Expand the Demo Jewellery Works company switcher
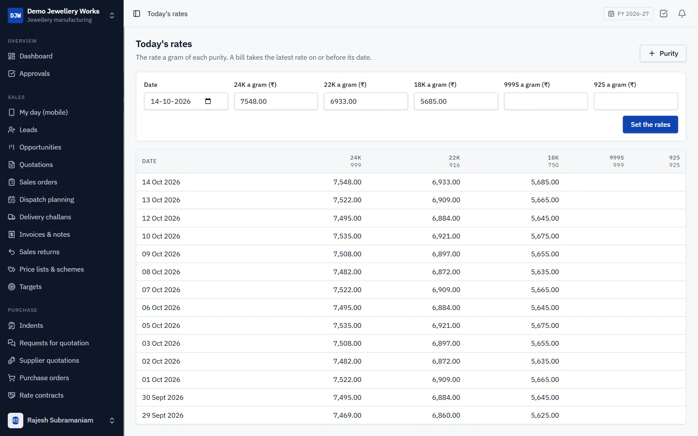 112,15
